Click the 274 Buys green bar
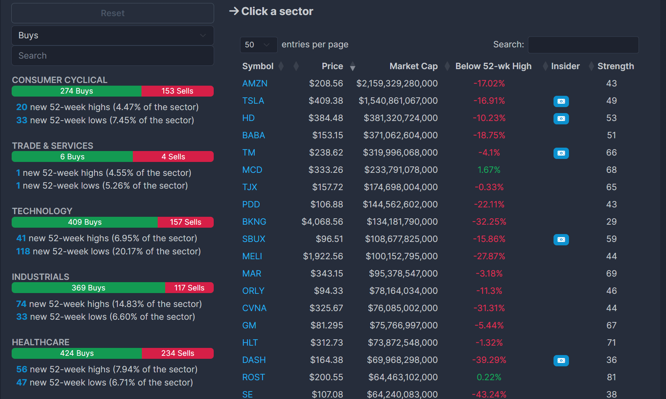The width and height of the screenshot is (666, 399). tap(76, 91)
